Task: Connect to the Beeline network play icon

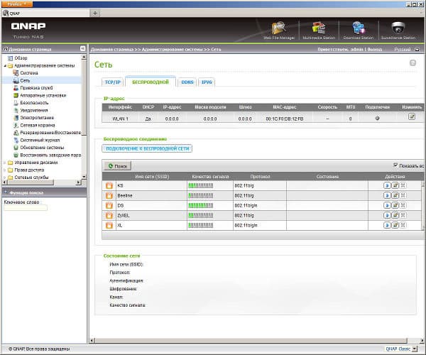Action: point(387,195)
